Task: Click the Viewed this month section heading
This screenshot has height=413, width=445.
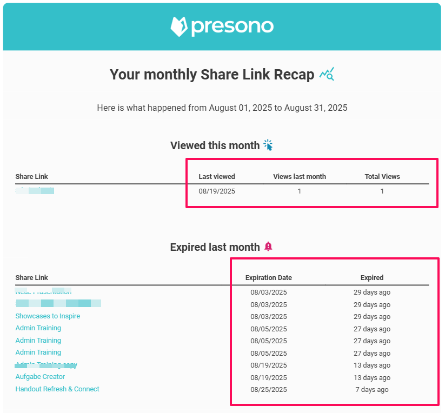Action: click(x=215, y=145)
